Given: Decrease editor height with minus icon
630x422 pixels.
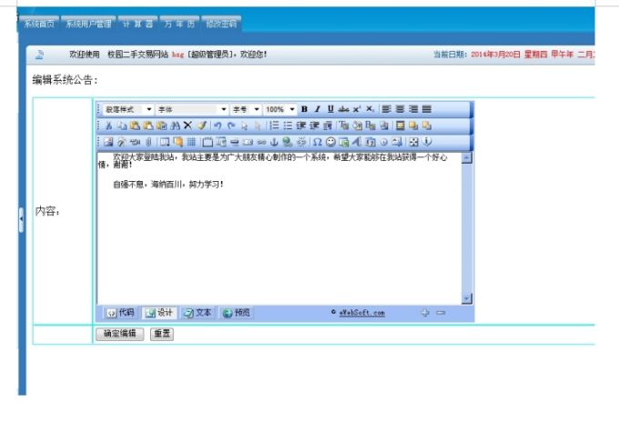Looking at the screenshot, I should tap(441, 312).
